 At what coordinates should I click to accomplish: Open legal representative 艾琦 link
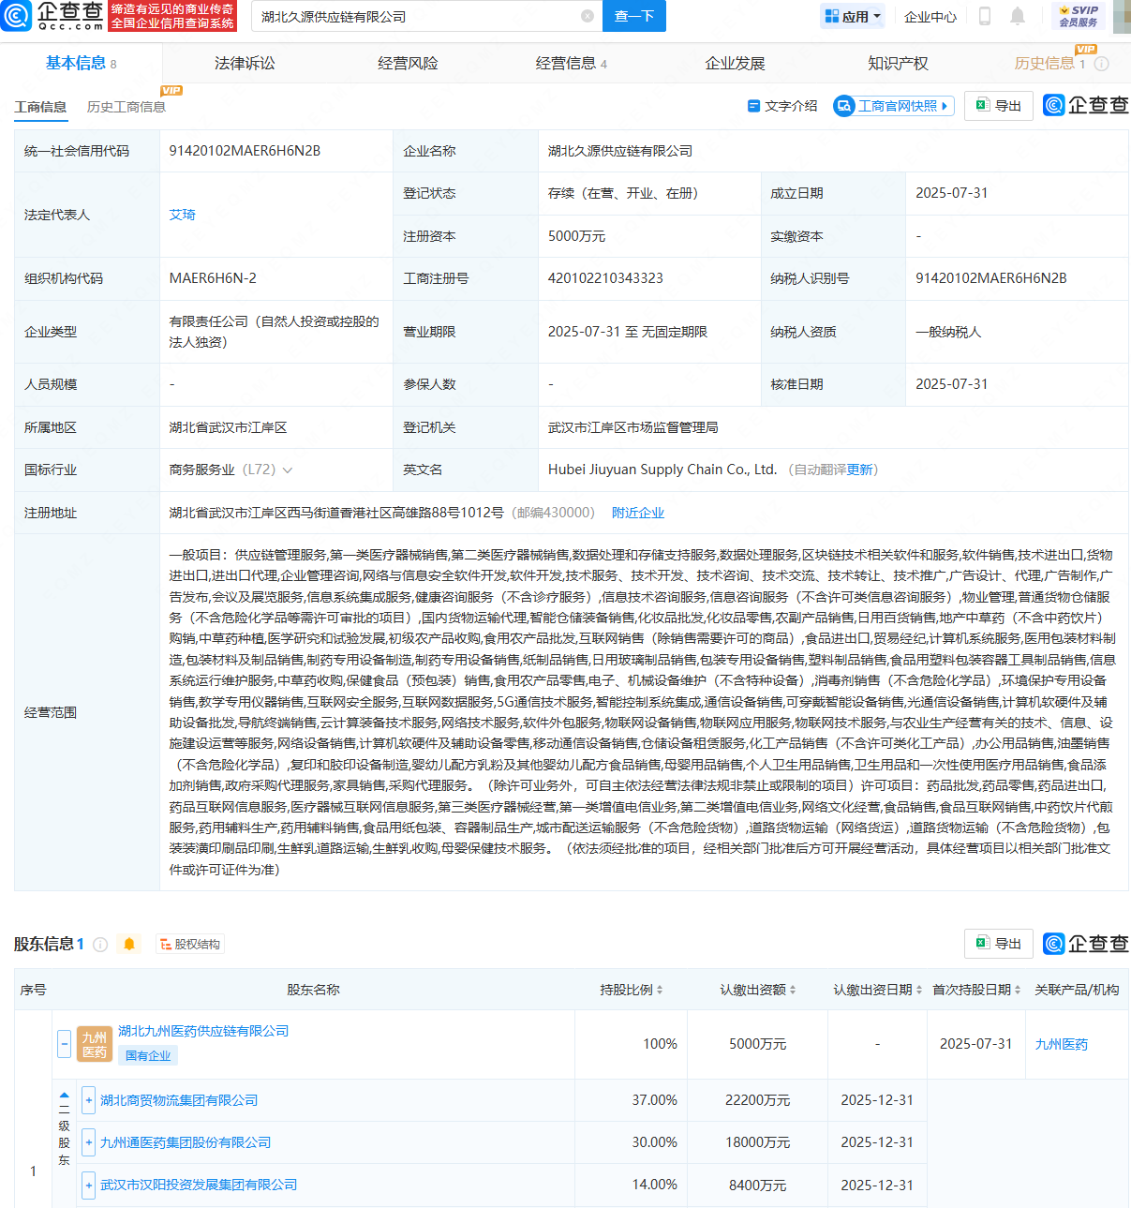[182, 215]
